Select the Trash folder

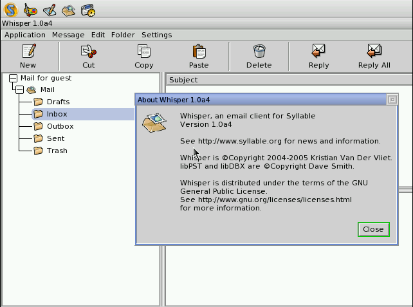(x=57, y=151)
